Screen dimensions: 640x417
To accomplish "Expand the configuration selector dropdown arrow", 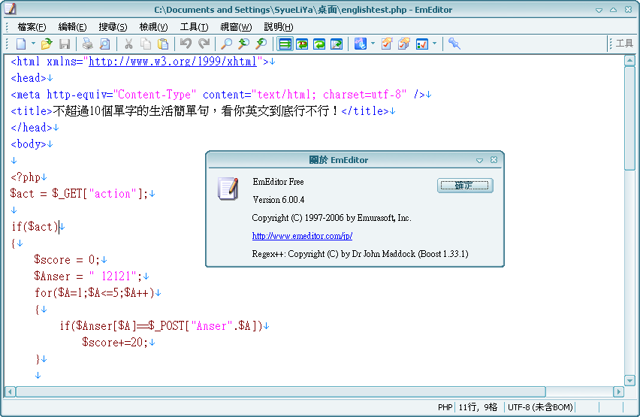I will tap(373, 44).
